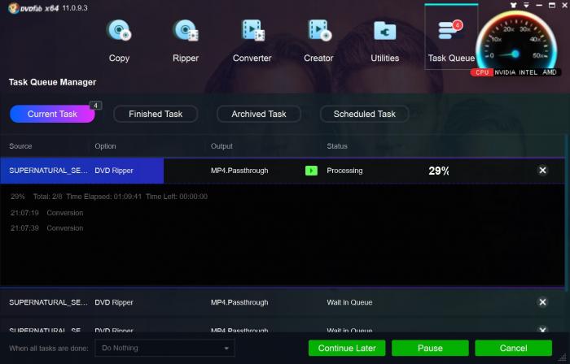Switch to Archived Task tab
This screenshot has height=364, width=570.
click(x=259, y=114)
